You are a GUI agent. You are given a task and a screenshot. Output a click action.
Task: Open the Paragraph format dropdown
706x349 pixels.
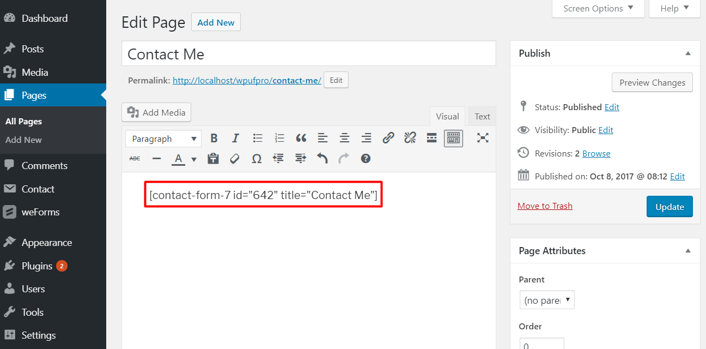pyautogui.click(x=163, y=139)
